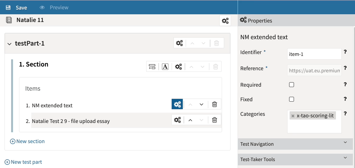This screenshot has width=355, height=168.
Task: Delete the Natalie Test 2 9 item
Action: pyautogui.click(x=215, y=120)
